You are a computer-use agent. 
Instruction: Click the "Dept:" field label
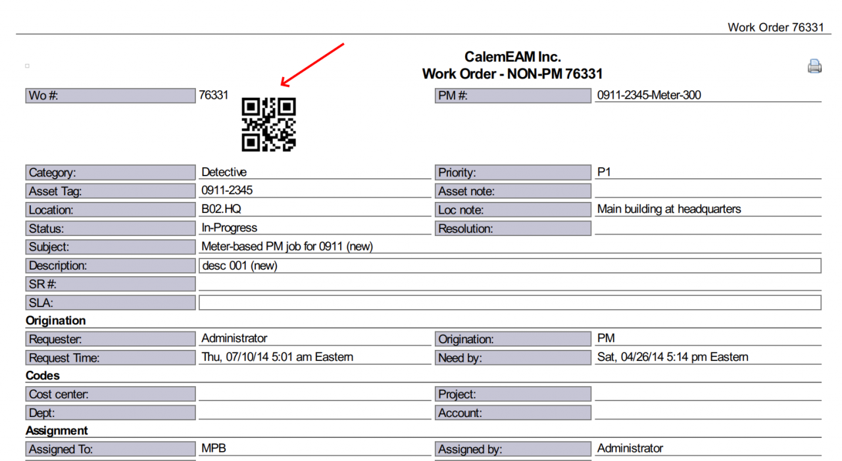(x=111, y=413)
